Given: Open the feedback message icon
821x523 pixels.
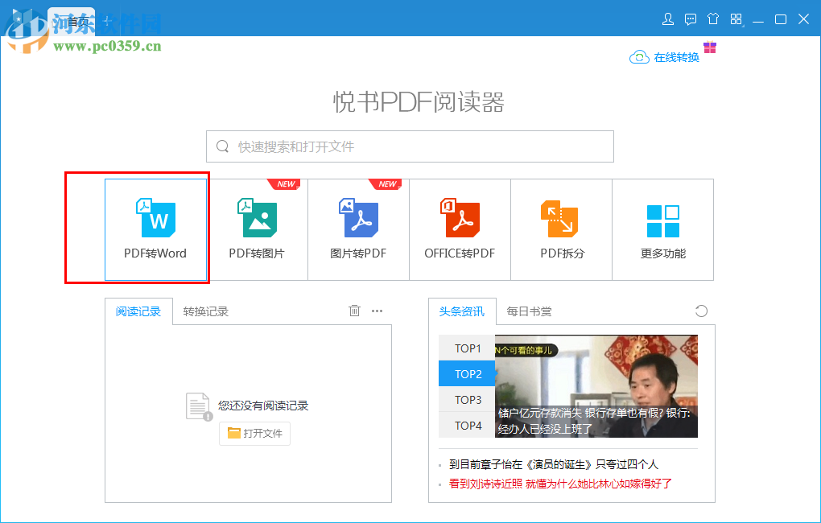Looking at the screenshot, I should pyautogui.click(x=691, y=19).
